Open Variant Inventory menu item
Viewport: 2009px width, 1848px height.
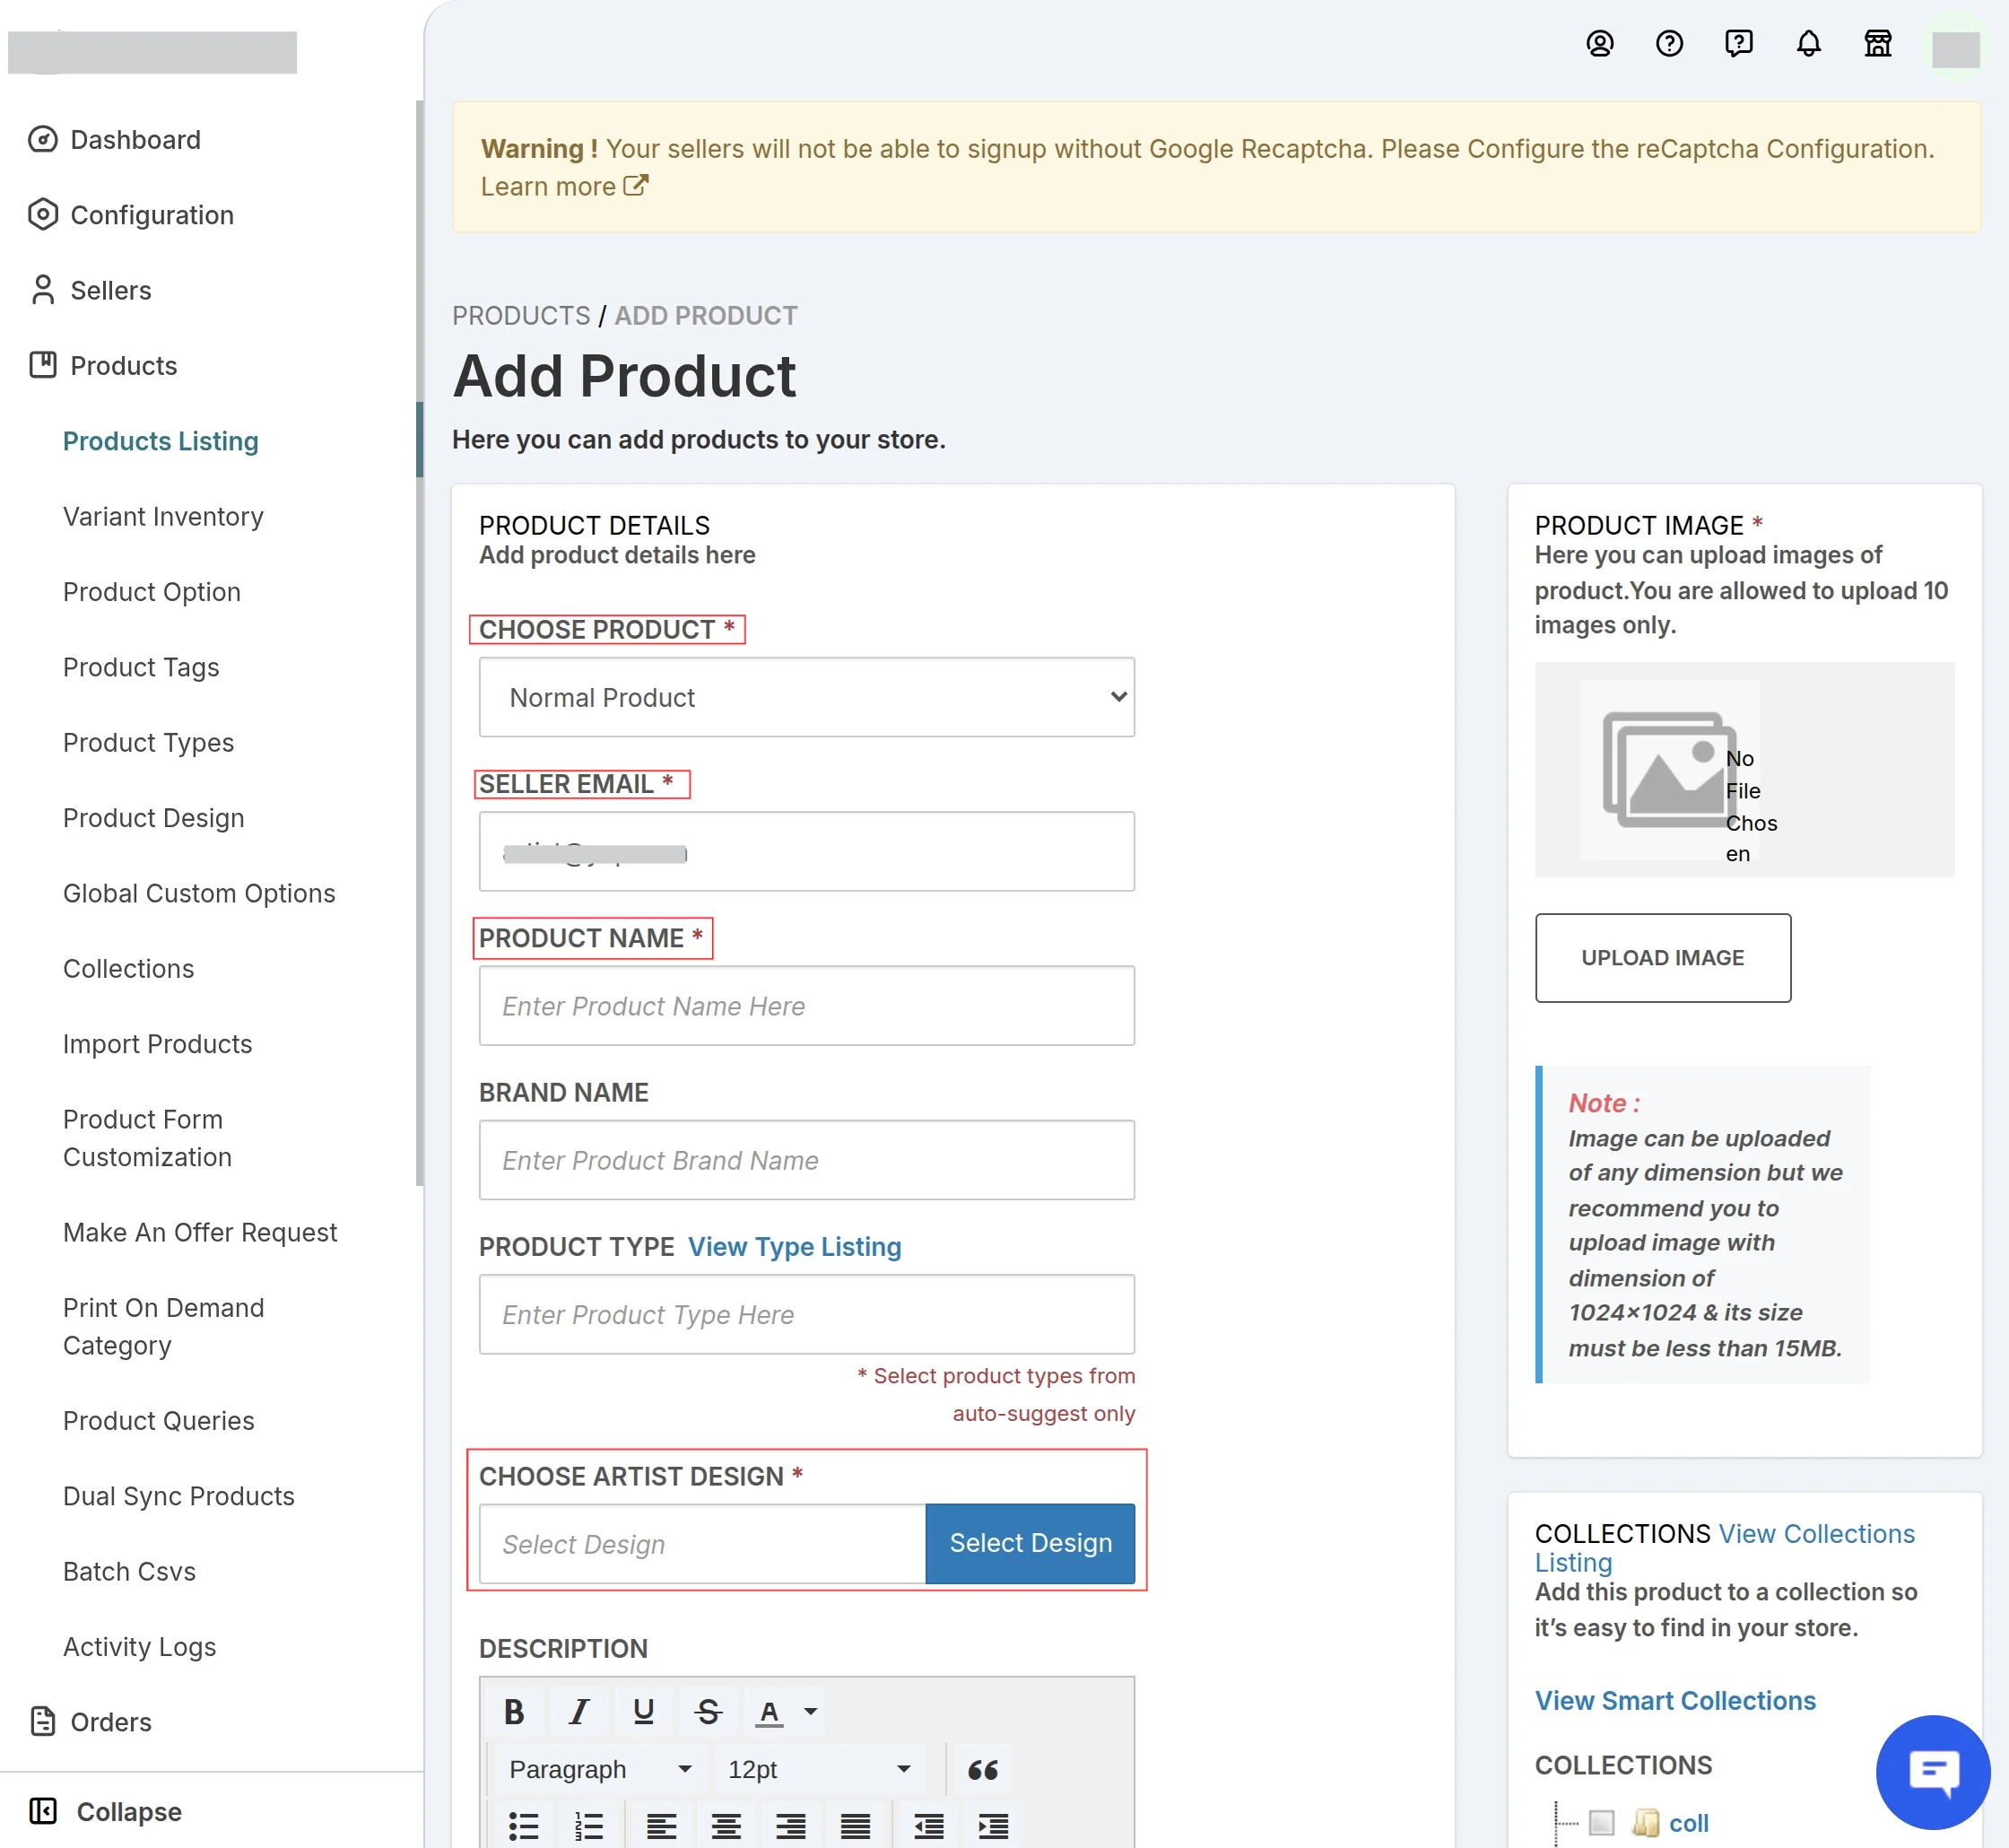[x=163, y=516]
